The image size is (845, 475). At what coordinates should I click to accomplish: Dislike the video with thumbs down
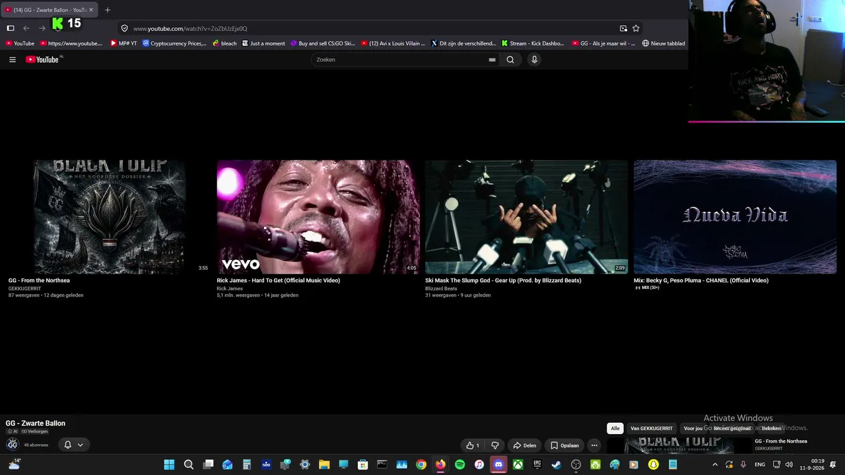pyautogui.click(x=495, y=445)
